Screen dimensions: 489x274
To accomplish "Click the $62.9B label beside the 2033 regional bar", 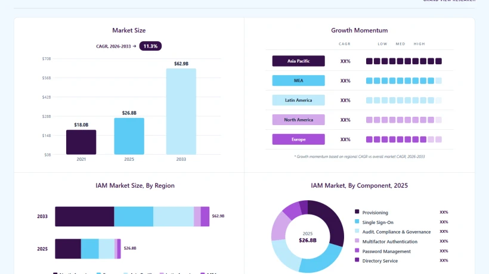I will 218,216.
